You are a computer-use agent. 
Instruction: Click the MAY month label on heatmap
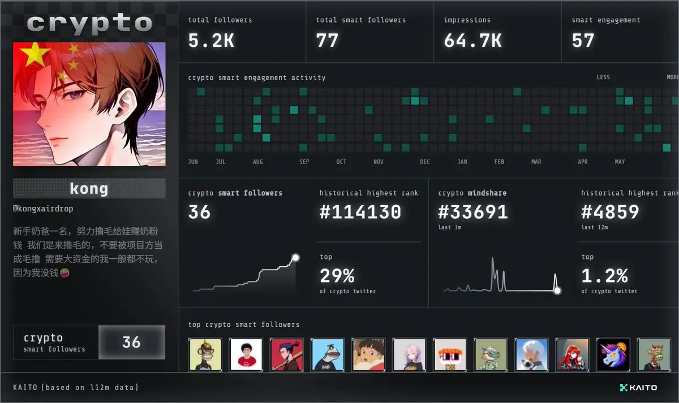(620, 162)
